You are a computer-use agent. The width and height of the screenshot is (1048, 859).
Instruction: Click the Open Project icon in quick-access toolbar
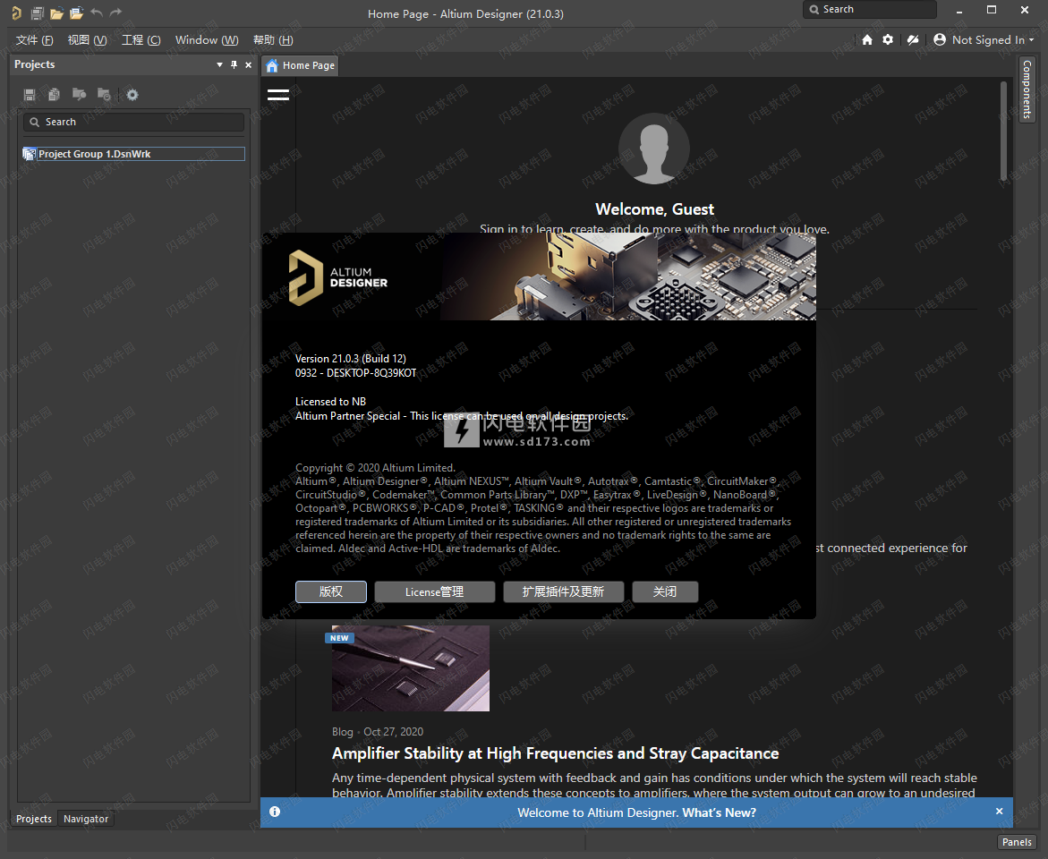[x=76, y=12]
